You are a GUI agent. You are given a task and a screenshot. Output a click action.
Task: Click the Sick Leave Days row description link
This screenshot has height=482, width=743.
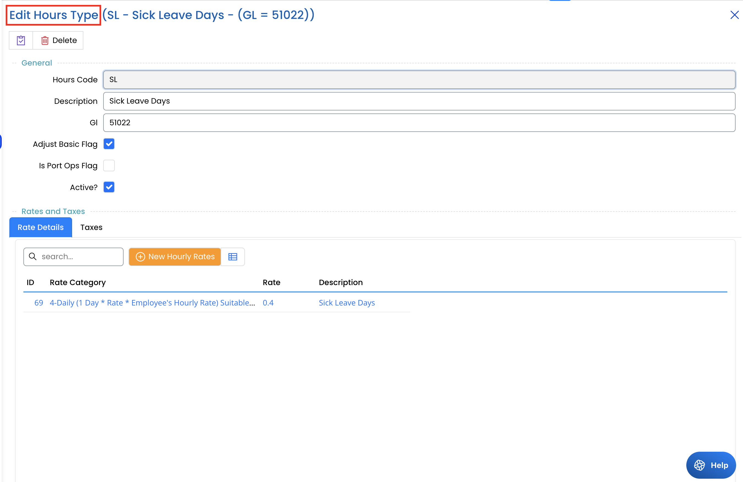(x=346, y=303)
